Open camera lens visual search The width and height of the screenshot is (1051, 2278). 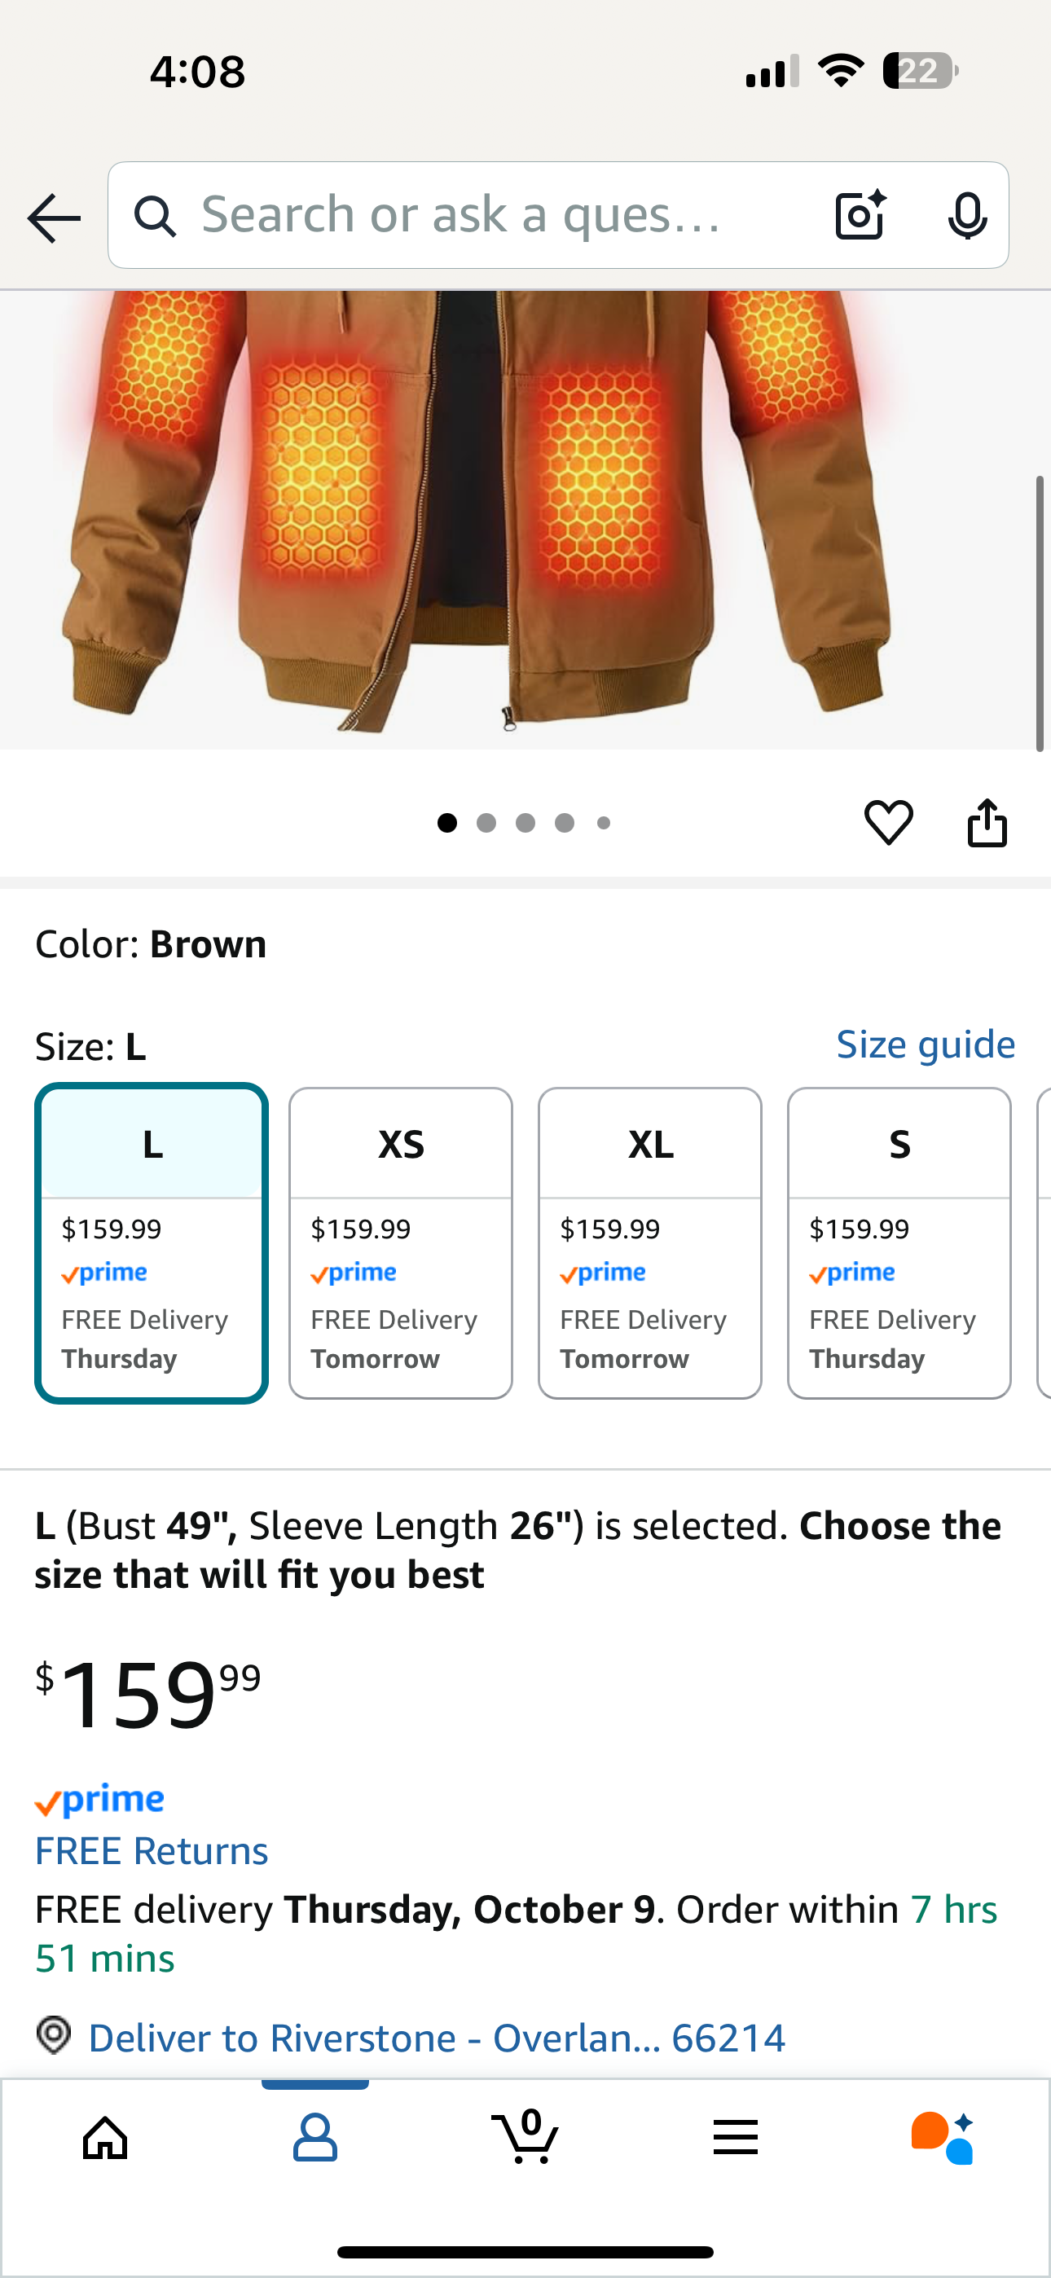[x=860, y=215]
